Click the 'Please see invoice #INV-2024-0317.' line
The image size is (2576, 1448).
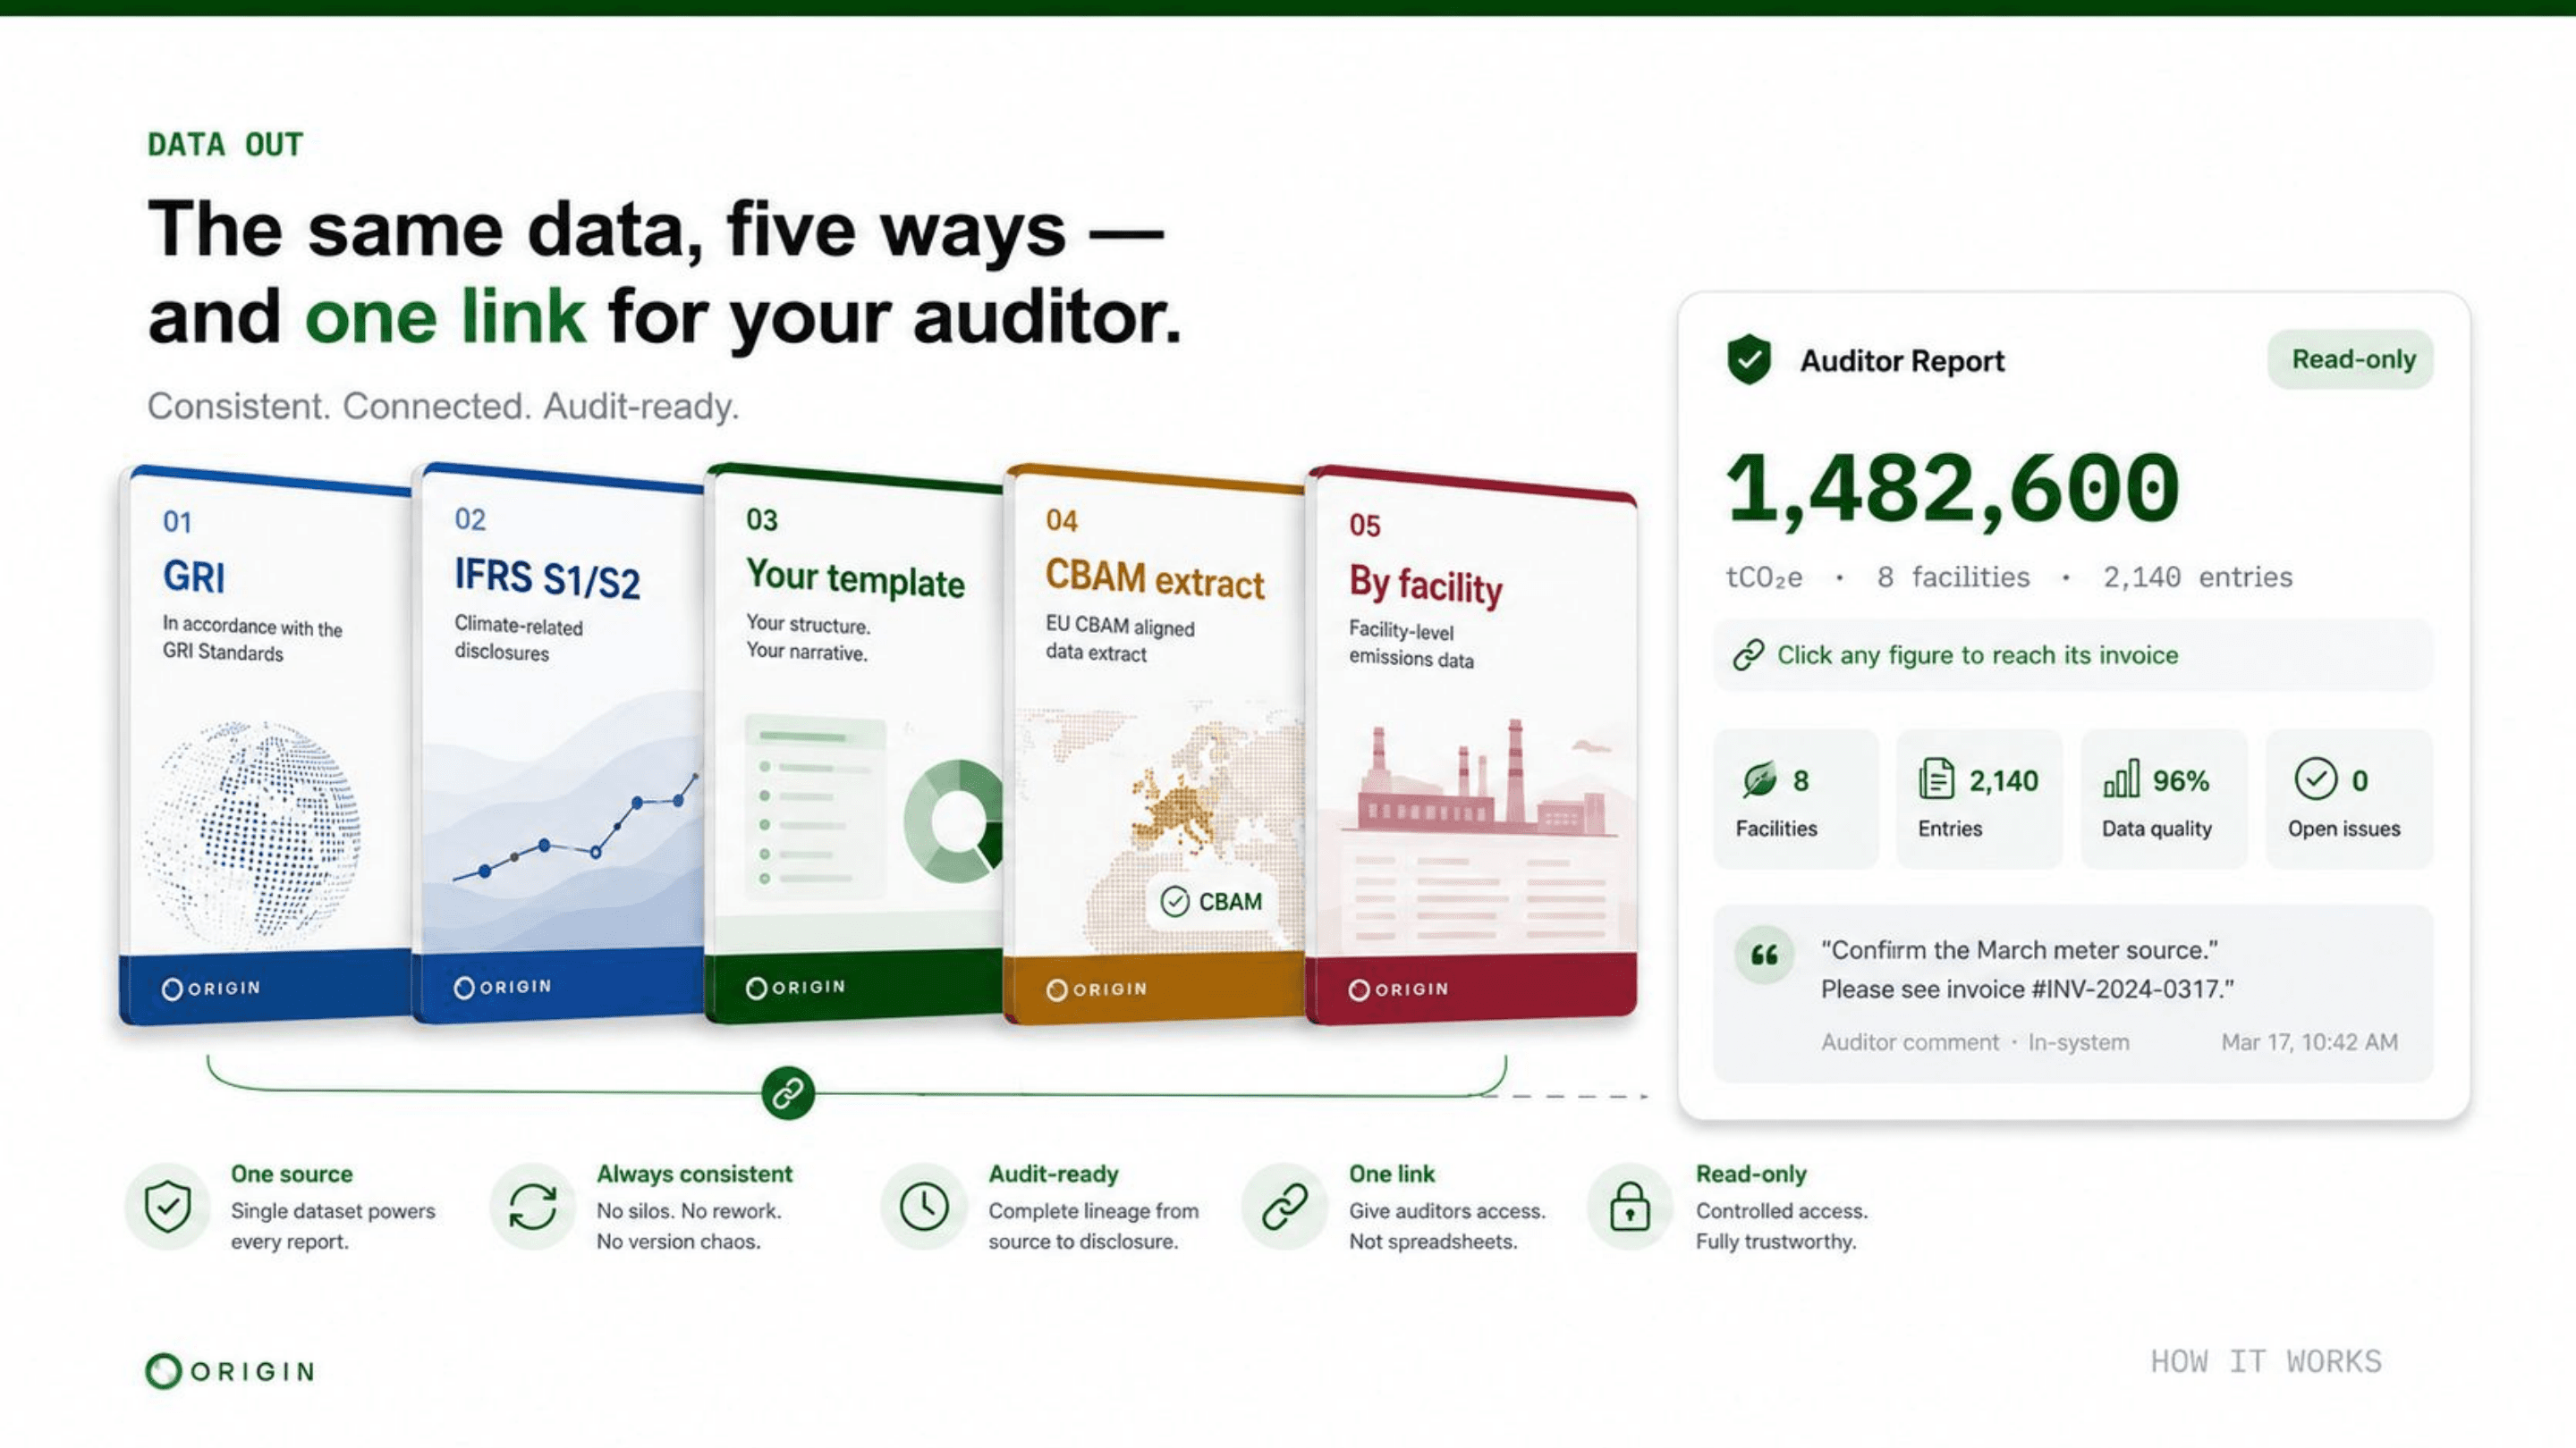[2027, 989]
